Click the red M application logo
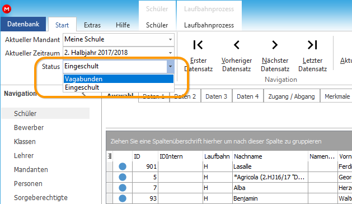Viewport: 352px width, 204px height. tap(7, 9)
